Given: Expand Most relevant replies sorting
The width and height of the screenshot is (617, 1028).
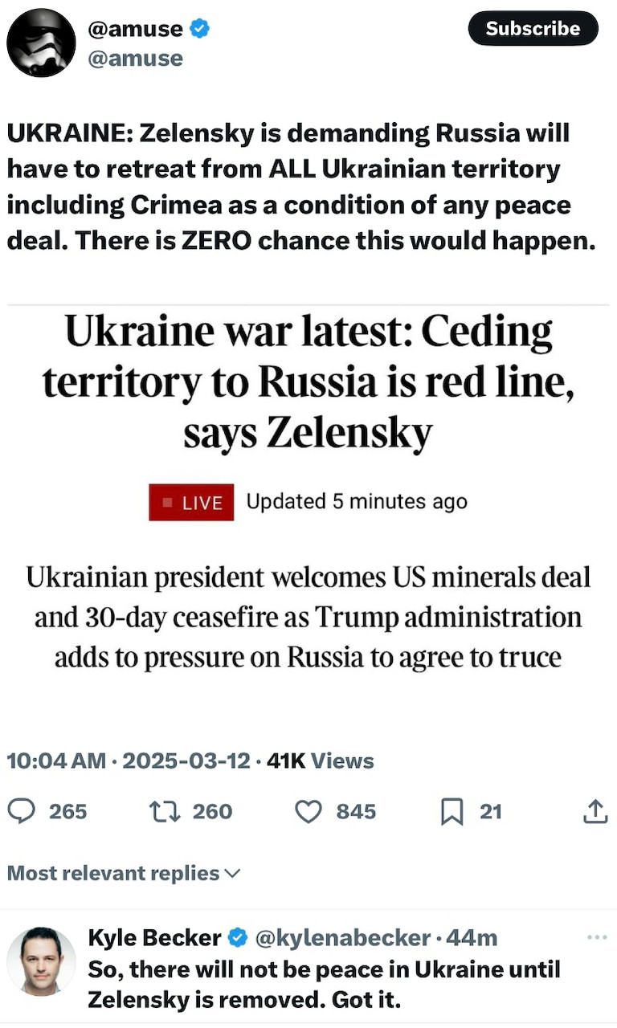Looking at the screenshot, I should click(x=124, y=873).
